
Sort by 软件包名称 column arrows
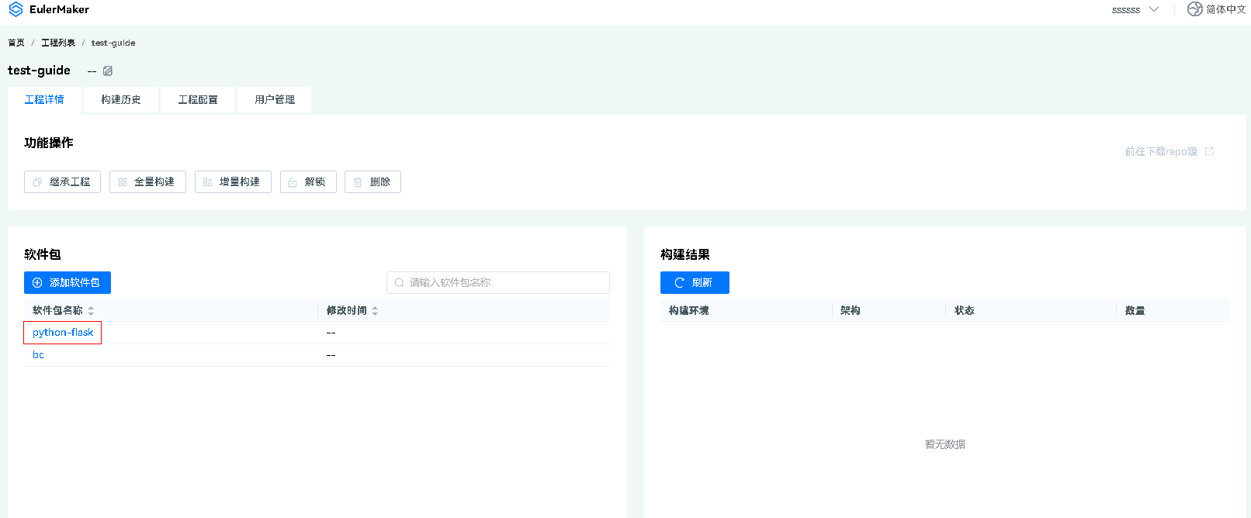point(91,311)
